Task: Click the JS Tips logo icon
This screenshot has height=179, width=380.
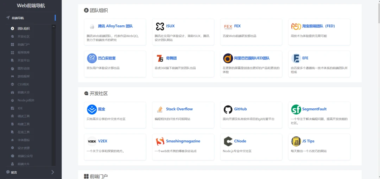Action: 296,141
